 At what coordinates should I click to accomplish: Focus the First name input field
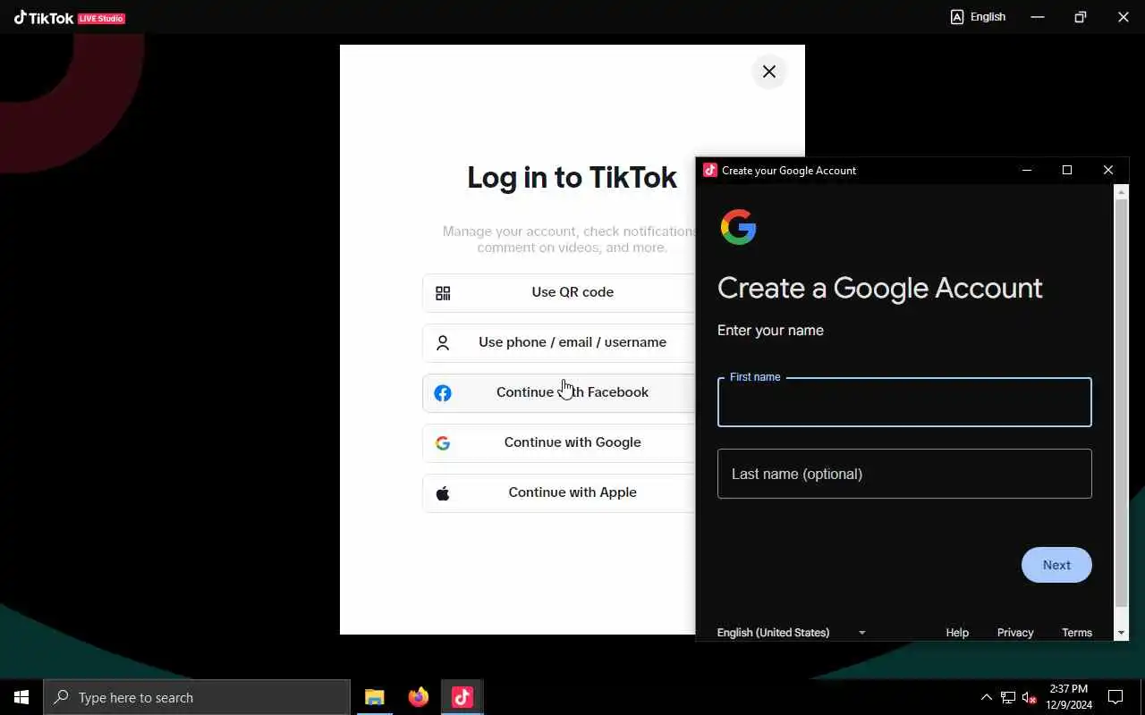click(904, 402)
